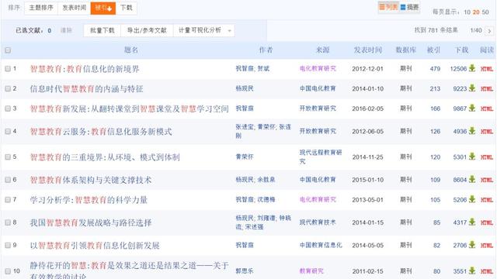Go to next results page arrow
The height and width of the screenshot is (279, 497).
[489, 31]
